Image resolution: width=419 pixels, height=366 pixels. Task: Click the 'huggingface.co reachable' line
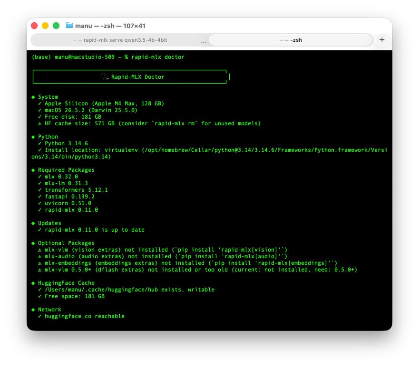pos(85,316)
